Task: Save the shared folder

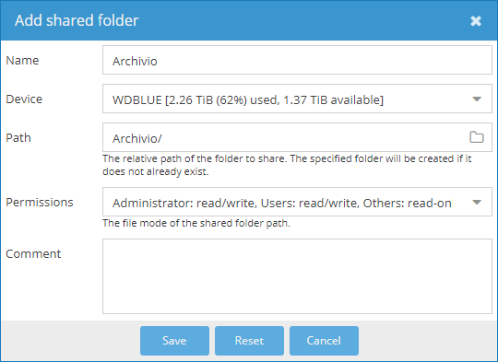Action: (x=174, y=341)
